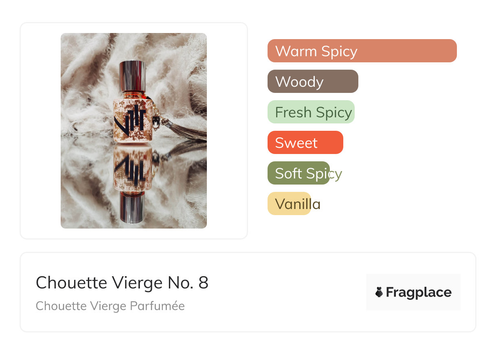
Task: Select the Warm Spicy accord bar
Action: click(x=362, y=51)
